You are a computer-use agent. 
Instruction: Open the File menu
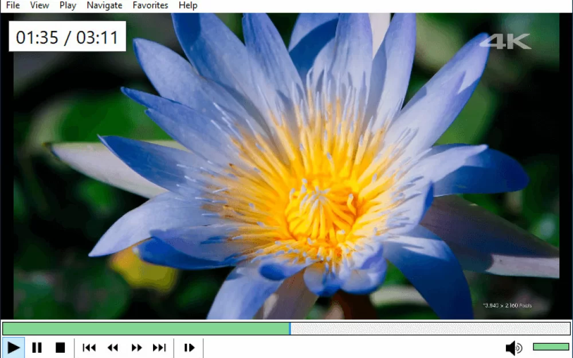coord(12,5)
